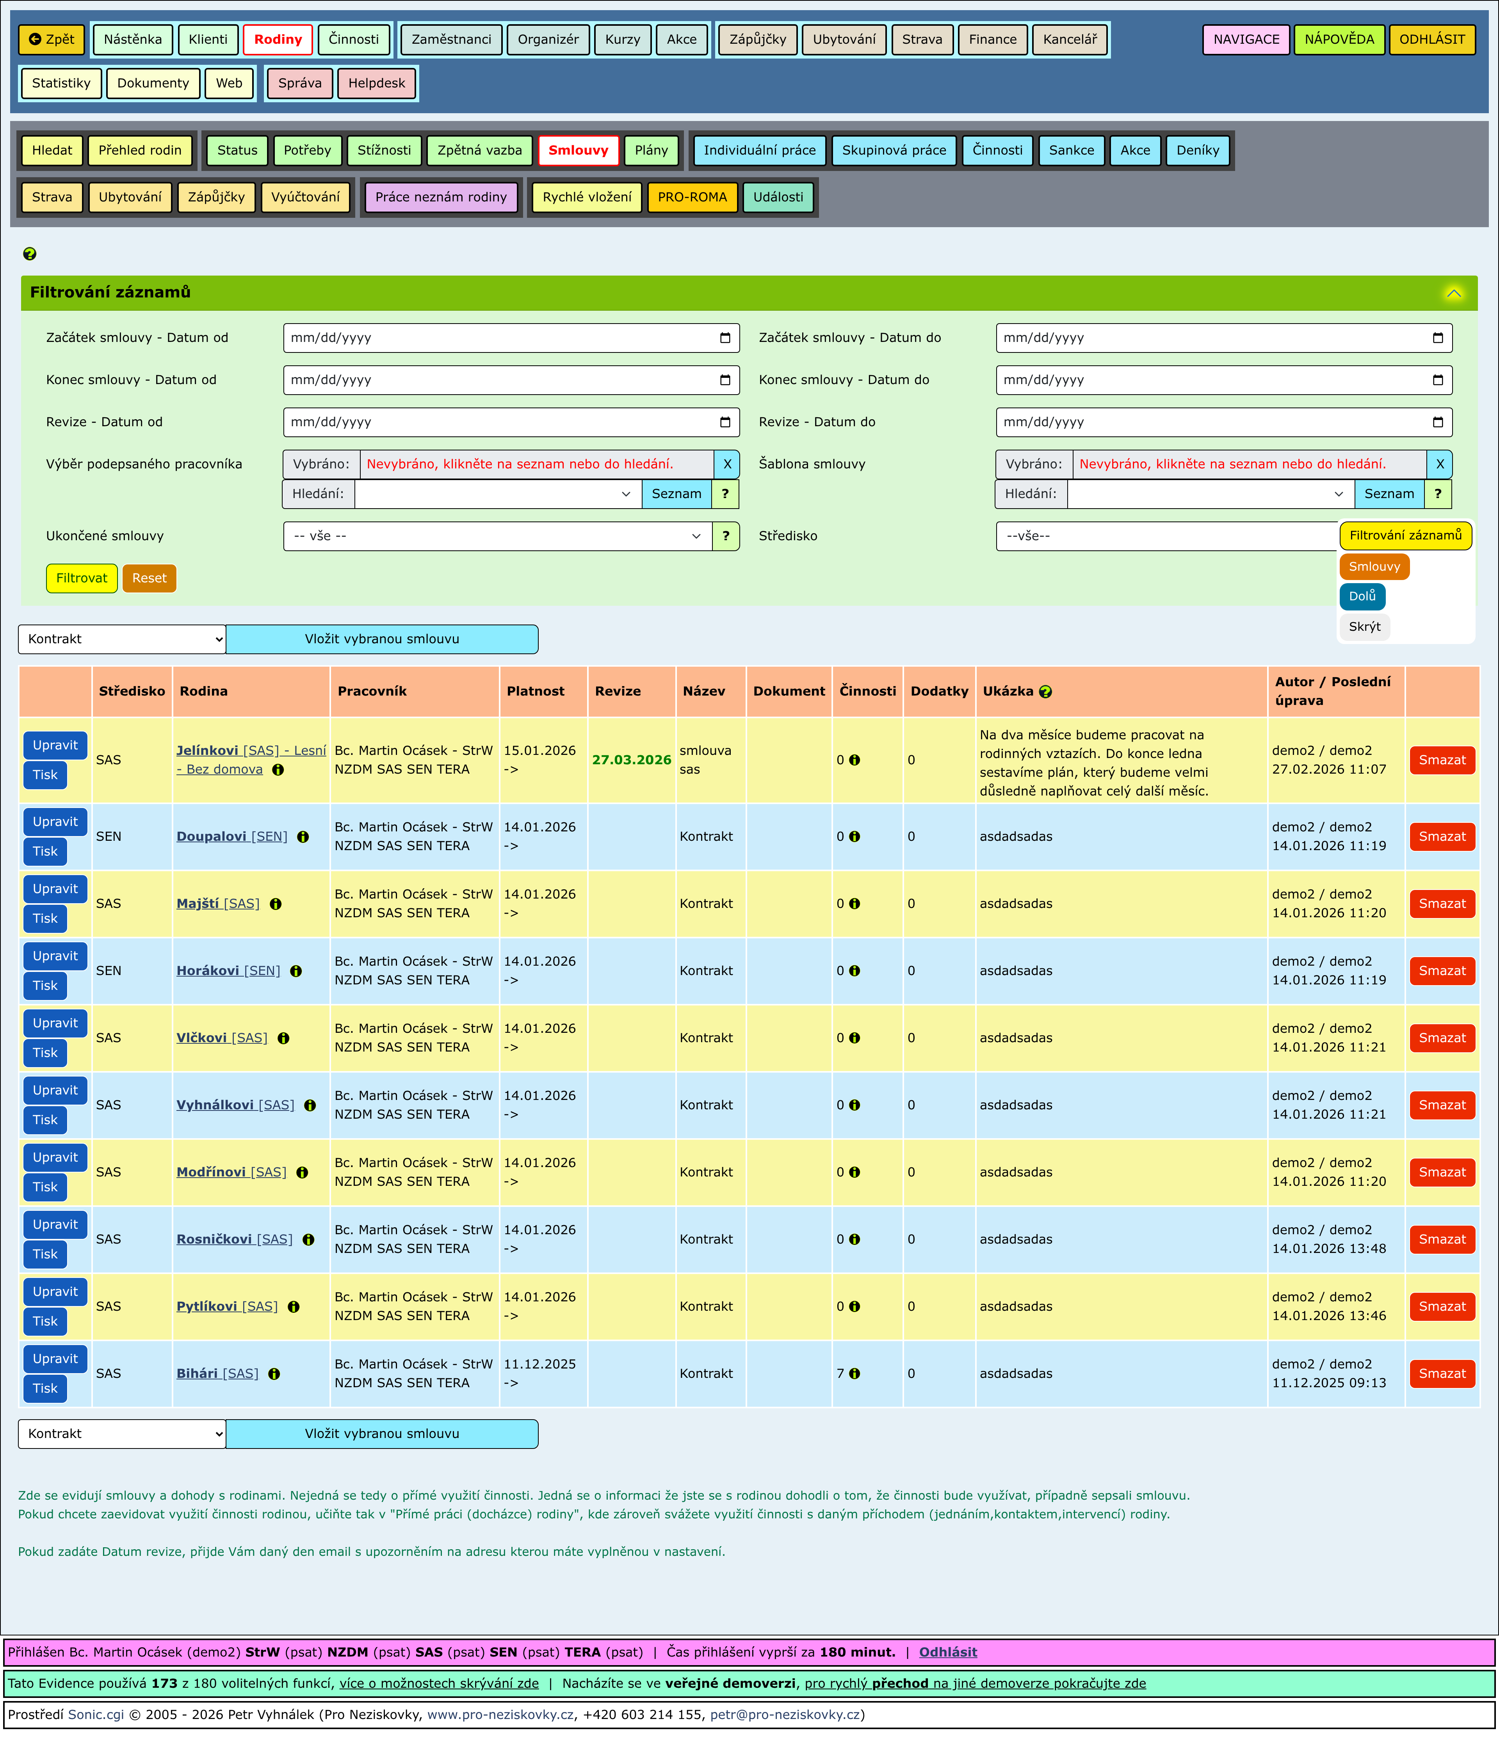Click info icon next to Jelínkovi family

tap(278, 770)
